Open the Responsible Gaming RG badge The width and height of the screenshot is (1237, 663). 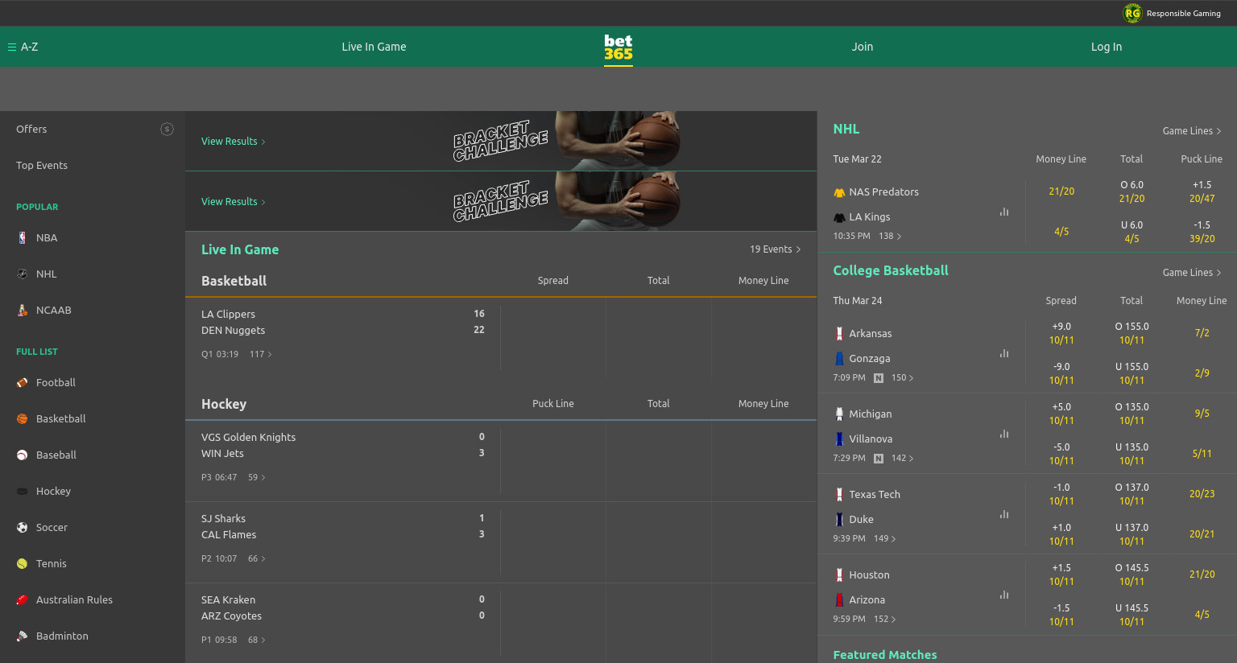[x=1132, y=13]
